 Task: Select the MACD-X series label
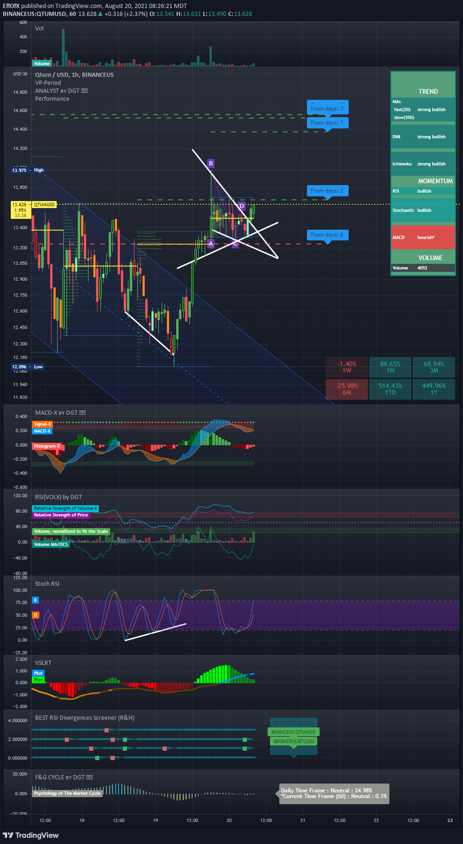(x=42, y=431)
